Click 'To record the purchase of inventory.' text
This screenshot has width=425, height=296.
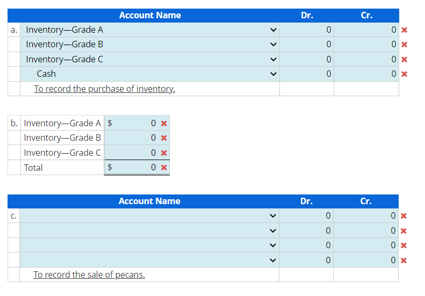pyautogui.click(x=105, y=89)
